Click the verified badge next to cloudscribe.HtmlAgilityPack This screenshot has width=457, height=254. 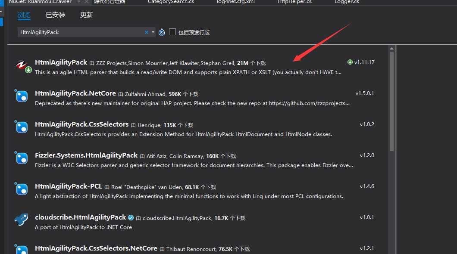click(x=131, y=218)
